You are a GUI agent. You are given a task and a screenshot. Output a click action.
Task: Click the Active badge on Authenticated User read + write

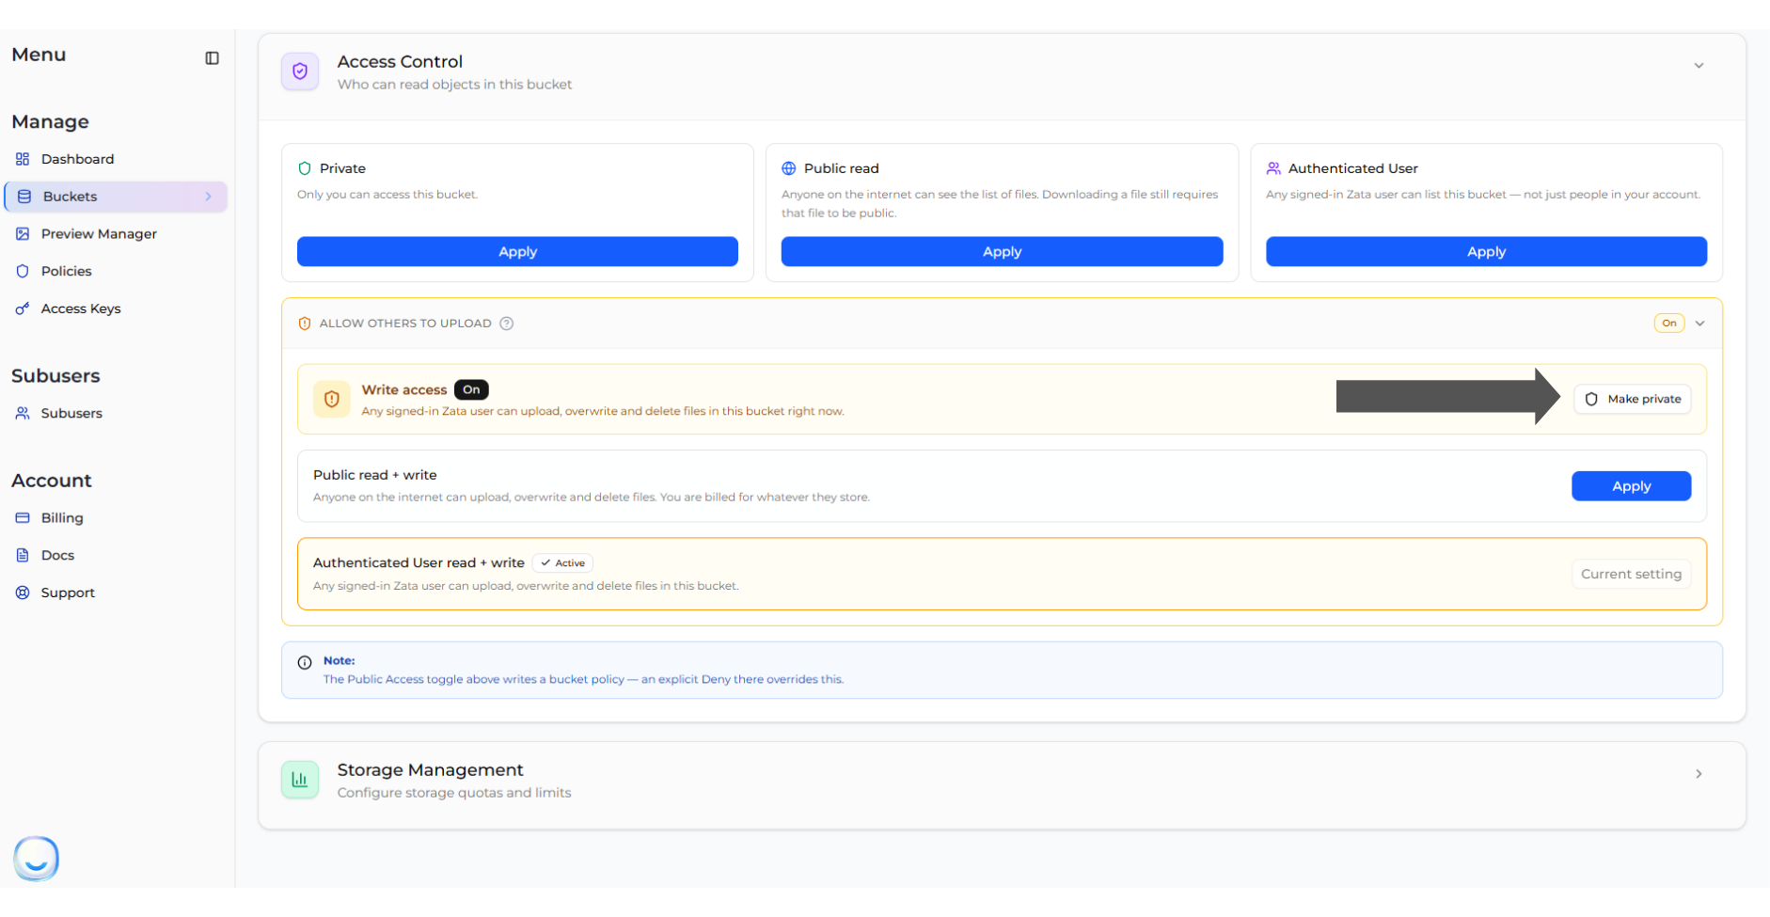562,562
